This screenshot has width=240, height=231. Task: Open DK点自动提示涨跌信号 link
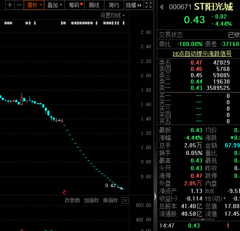point(202,54)
